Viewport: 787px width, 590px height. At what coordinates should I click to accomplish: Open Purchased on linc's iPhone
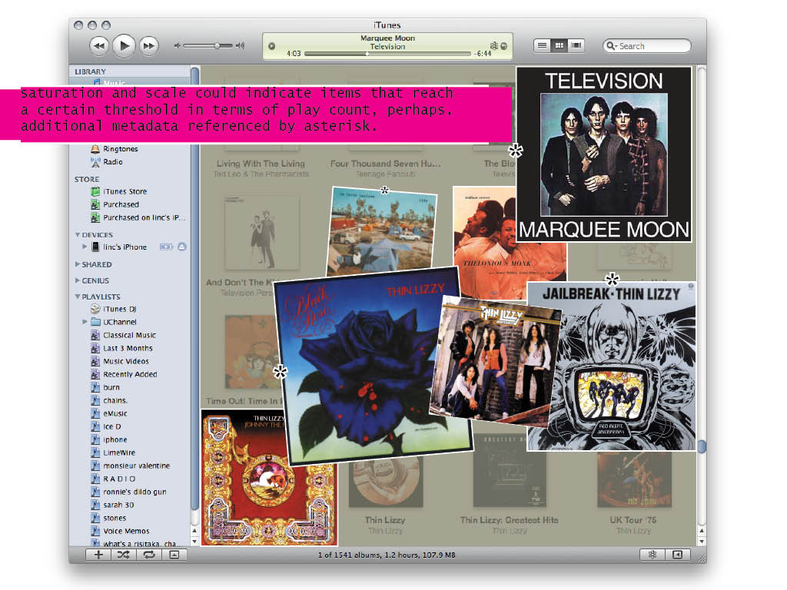[144, 217]
